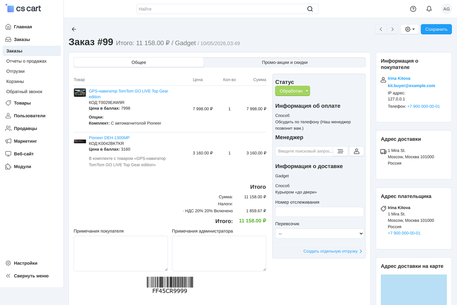Focus the Примечания покупателя text area
This screenshot has height=305, width=457.
click(x=121, y=254)
